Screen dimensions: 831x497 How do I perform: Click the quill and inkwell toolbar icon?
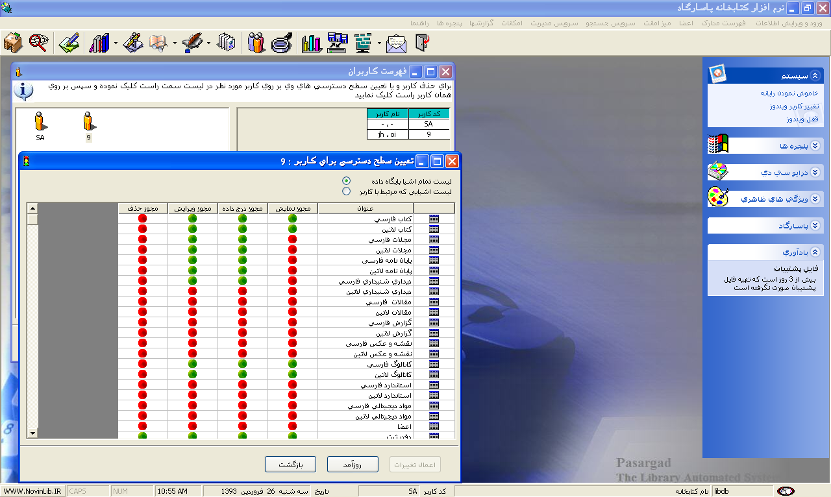[192, 43]
